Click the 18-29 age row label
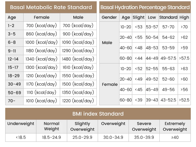The image size is (196, 147). pyautogui.click(x=14, y=76)
